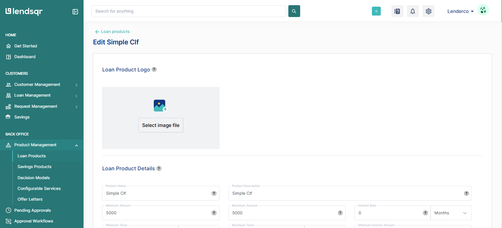Click the Request Management icon
The width and height of the screenshot is (502, 228).
pyautogui.click(x=9, y=106)
